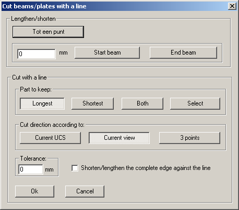239x210 pixels.
Task: Close the dialog with the X button
Action: (x=232, y=6)
